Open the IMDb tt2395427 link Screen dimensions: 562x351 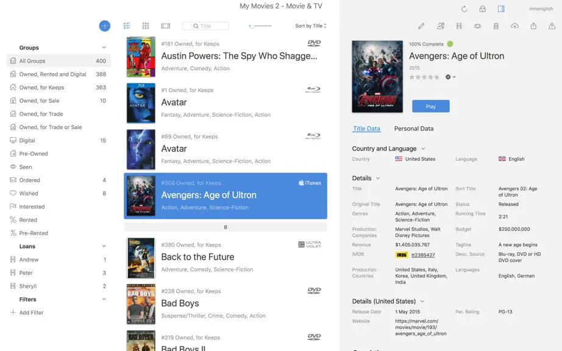pyautogui.click(x=423, y=255)
